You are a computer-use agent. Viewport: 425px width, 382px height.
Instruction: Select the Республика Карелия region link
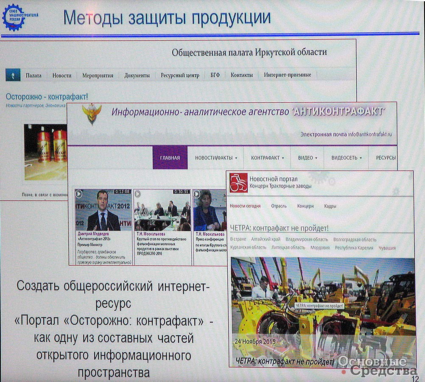point(354,247)
